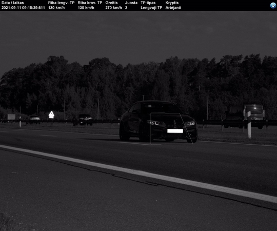This screenshot has height=231, width=277.
Task: Select the Lengvoji TP value
Action: (x=151, y=8)
